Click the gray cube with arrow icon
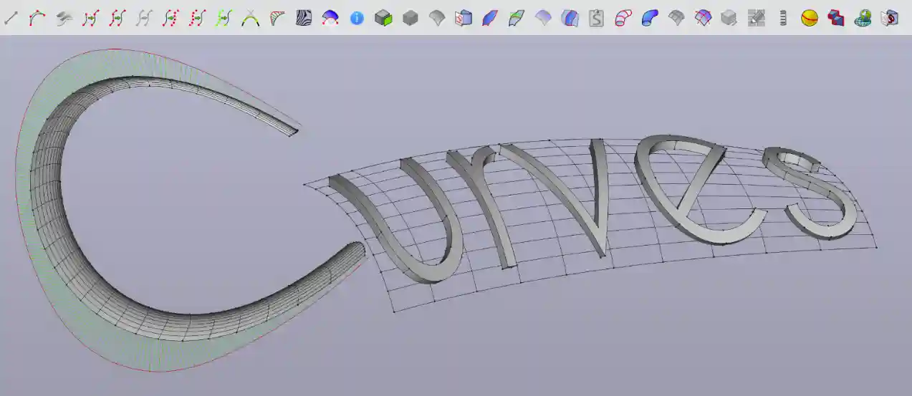This screenshot has height=396, width=912. point(729,18)
